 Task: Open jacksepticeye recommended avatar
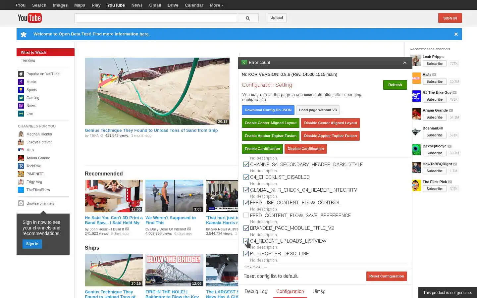coord(416,150)
